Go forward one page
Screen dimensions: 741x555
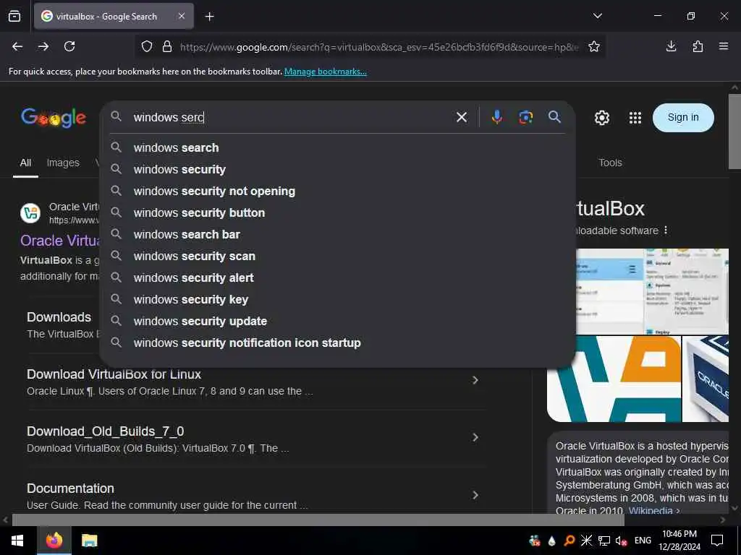43,46
